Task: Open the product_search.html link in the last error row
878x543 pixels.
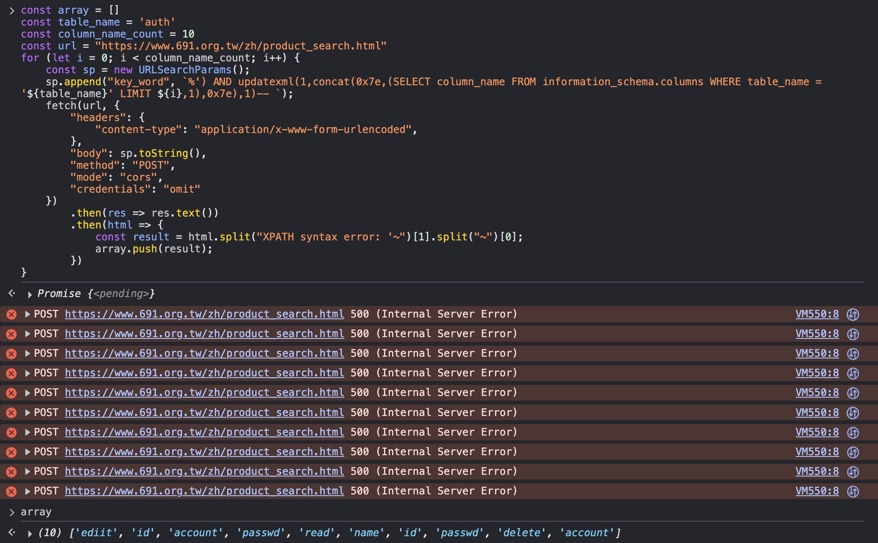Action: pyautogui.click(x=205, y=491)
